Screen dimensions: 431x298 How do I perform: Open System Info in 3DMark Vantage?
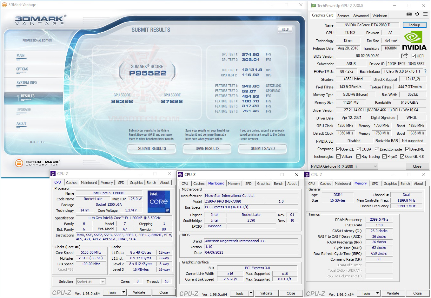point(27,83)
